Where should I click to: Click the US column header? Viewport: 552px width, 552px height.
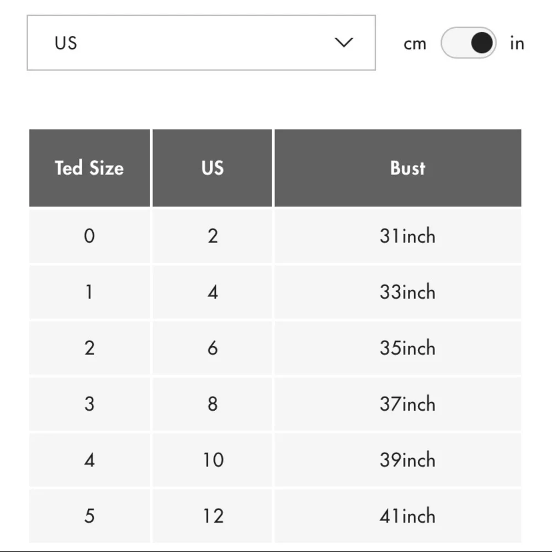[213, 168]
